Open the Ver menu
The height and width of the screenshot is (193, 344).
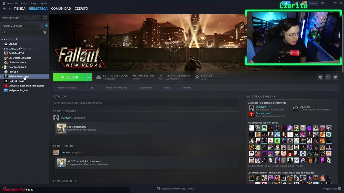coord(17,3)
